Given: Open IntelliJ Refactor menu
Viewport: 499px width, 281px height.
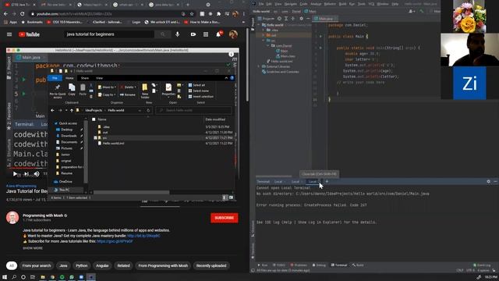Looking at the screenshot, I should (x=330, y=4).
